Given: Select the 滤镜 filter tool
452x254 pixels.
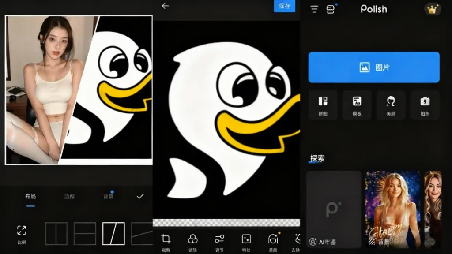Looking at the screenshot, I should [192, 243].
